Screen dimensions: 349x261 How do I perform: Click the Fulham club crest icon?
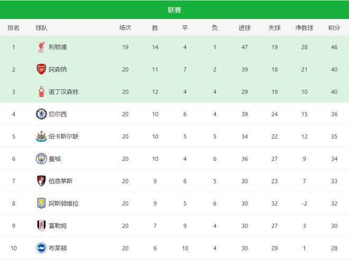click(x=41, y=226)
